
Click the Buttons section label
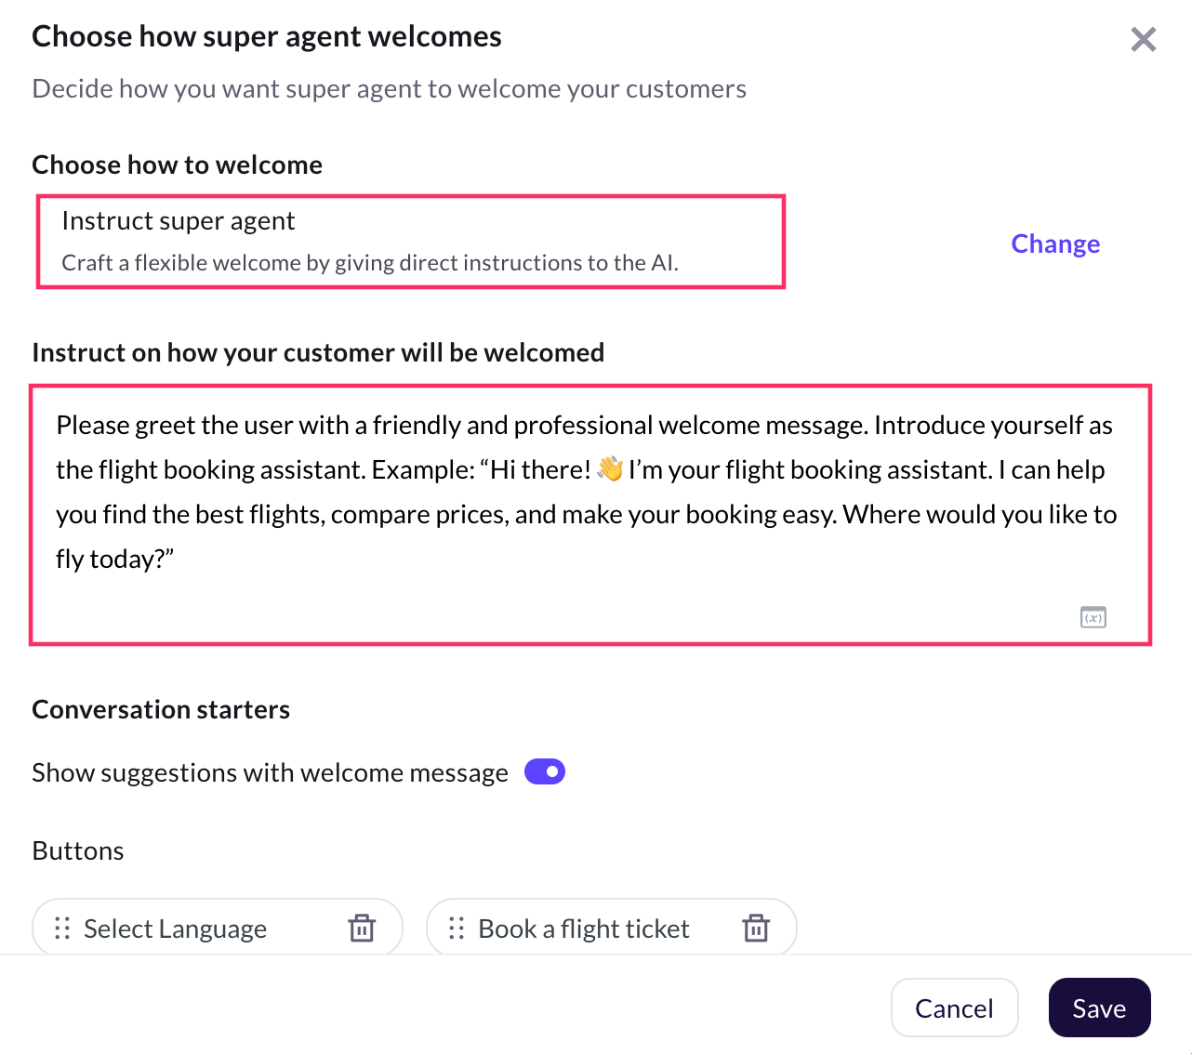coord(78,850)
